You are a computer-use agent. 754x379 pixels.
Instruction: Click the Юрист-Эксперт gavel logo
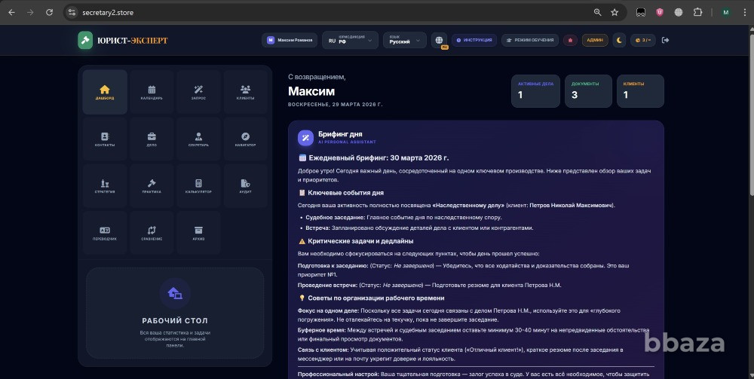tap(85, 41)
